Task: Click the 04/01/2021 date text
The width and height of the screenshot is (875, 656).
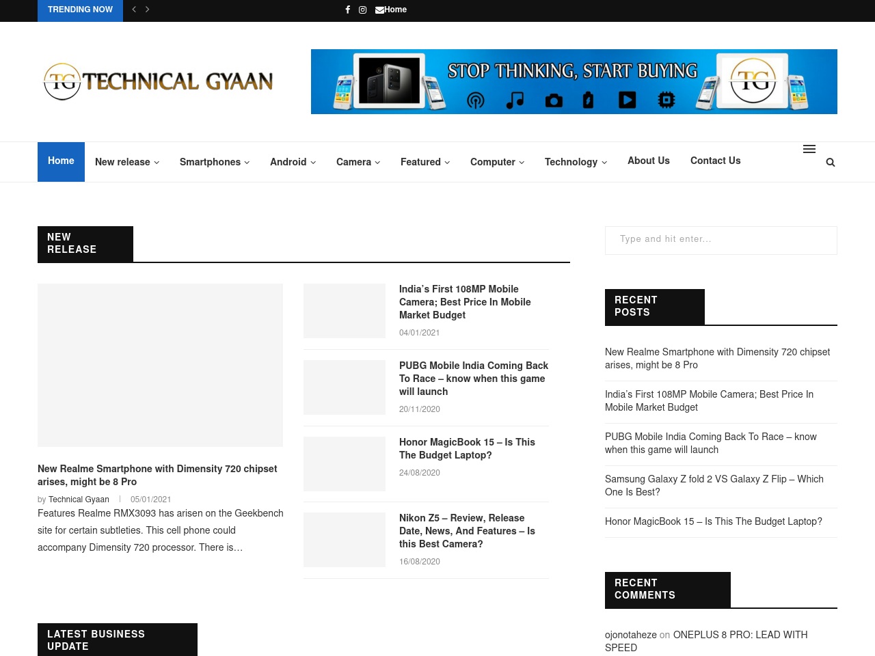Action: click(x=419, y=333)
